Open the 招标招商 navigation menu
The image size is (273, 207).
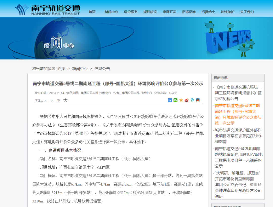[x=189, y=12]
